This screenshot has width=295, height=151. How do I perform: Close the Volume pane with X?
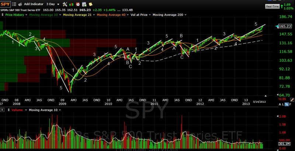(x=3, y=110)
